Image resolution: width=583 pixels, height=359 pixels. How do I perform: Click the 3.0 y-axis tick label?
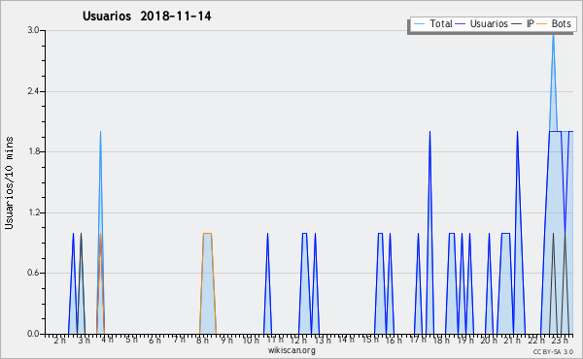pyautogui.click(x=34, y=30)
